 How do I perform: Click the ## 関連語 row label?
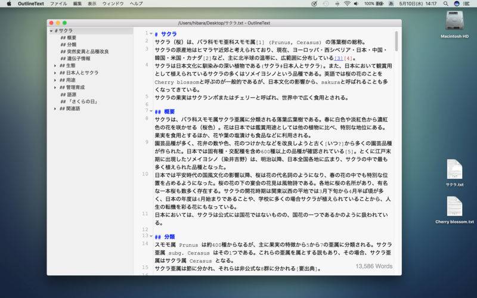70,109
